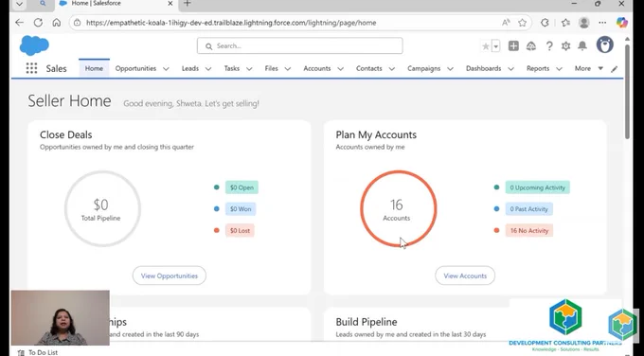The width and height of the screenshot is (644, 356).
Task: Open the browser Extensions icon
Action: 545,23
